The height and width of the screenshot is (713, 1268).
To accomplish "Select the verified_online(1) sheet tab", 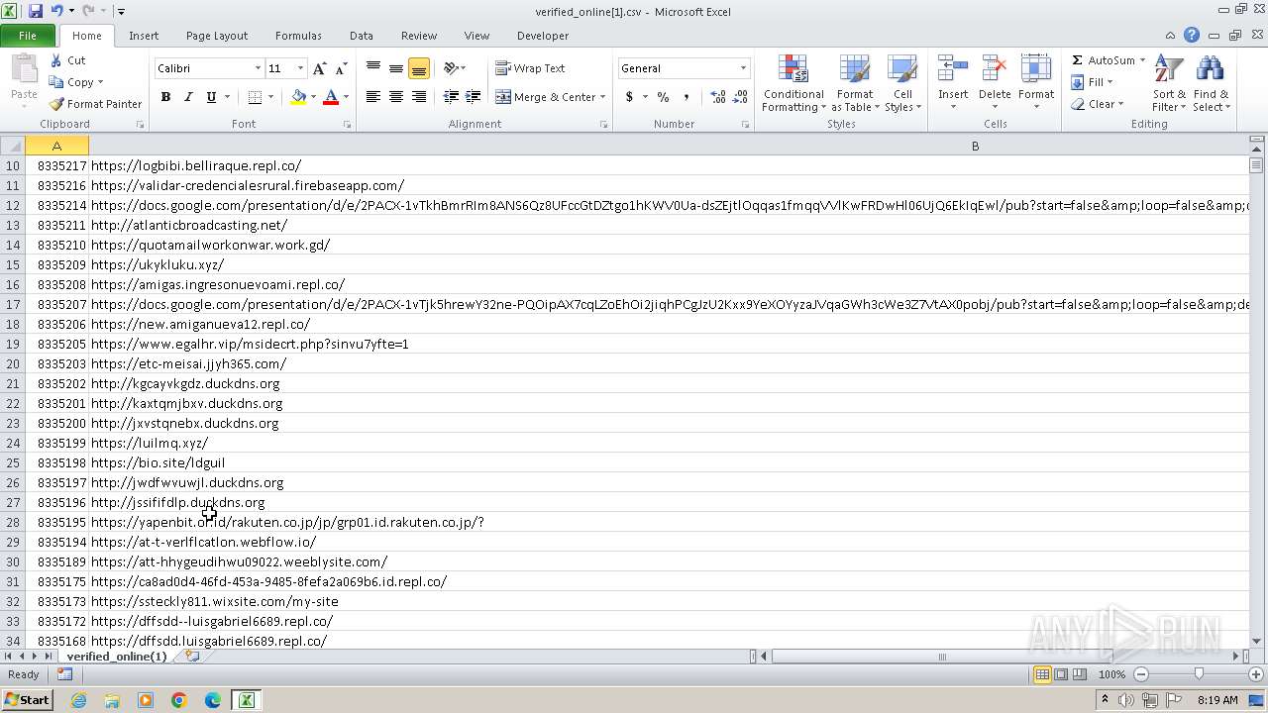I will pyautogui.click(x=116, y=657).
